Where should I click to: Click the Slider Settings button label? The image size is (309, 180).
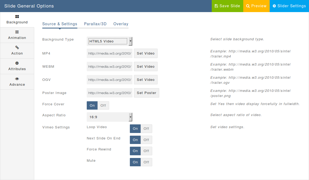[x=292, y=6]
